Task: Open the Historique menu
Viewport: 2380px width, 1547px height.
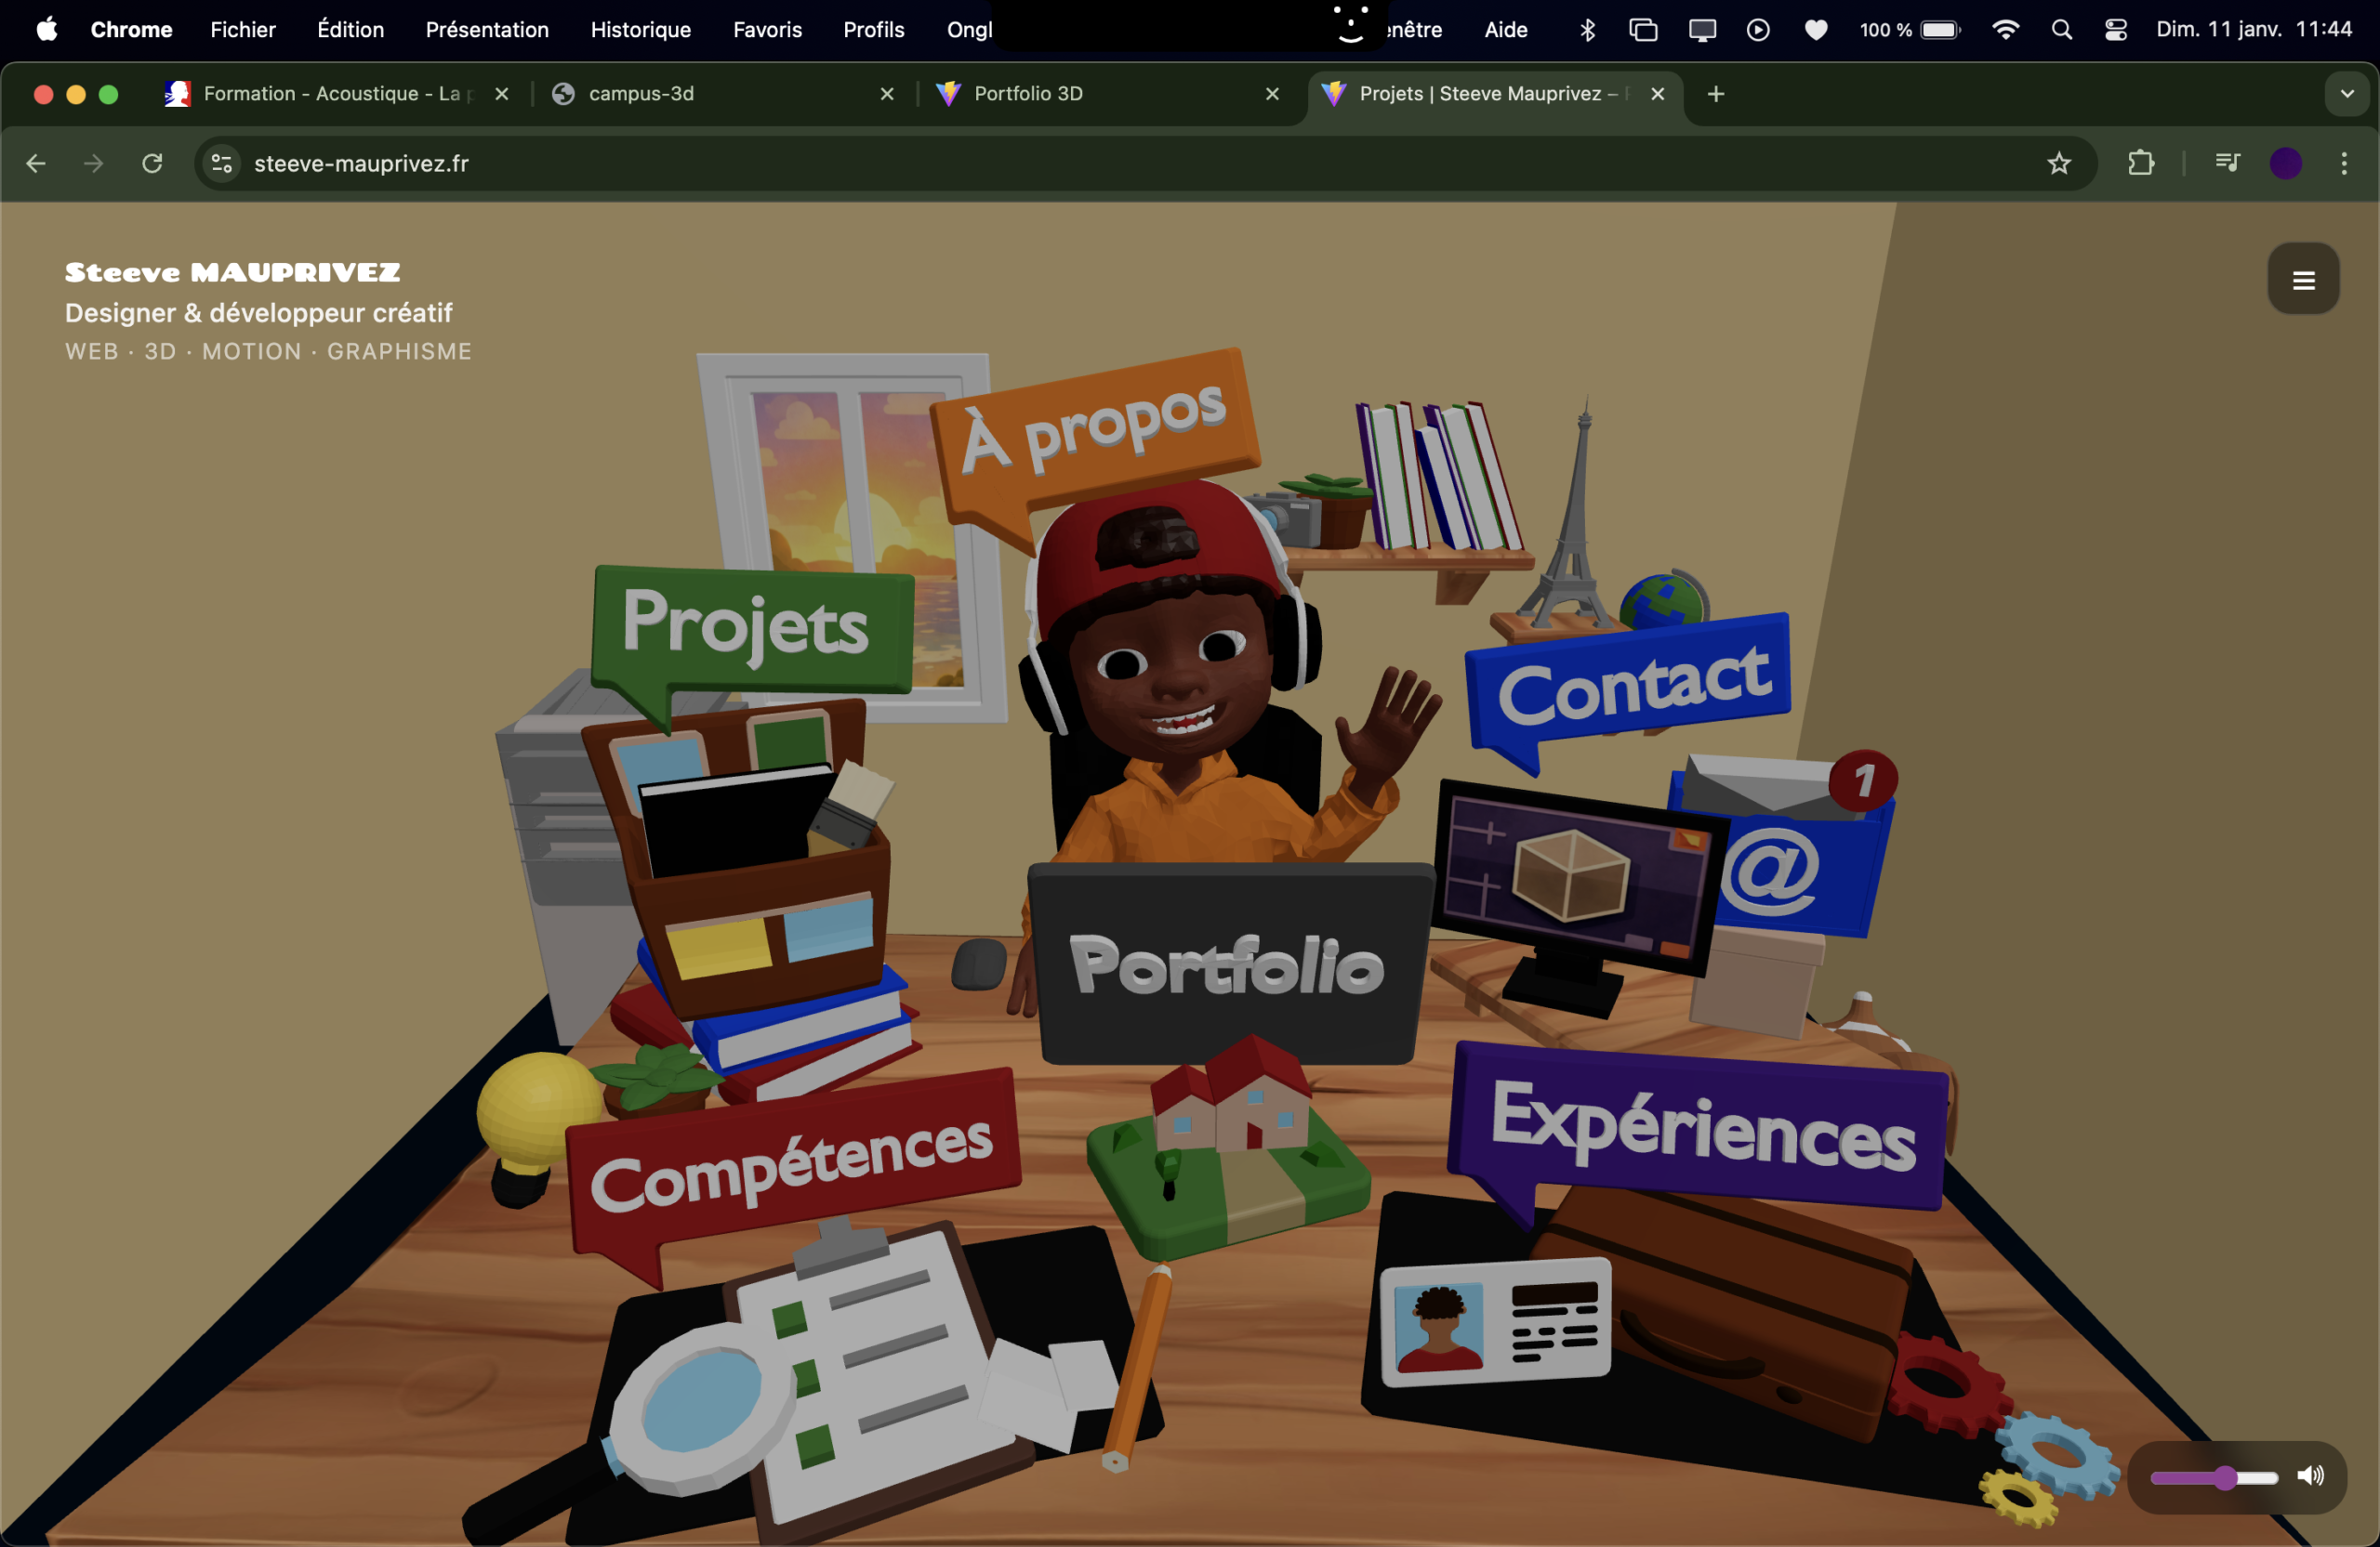Action: (640, 30)
